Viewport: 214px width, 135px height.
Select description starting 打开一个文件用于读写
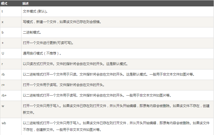point(64,85)
